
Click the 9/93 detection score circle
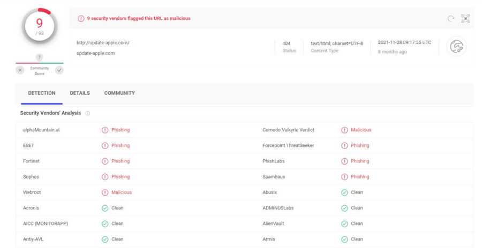coord(39,26)
